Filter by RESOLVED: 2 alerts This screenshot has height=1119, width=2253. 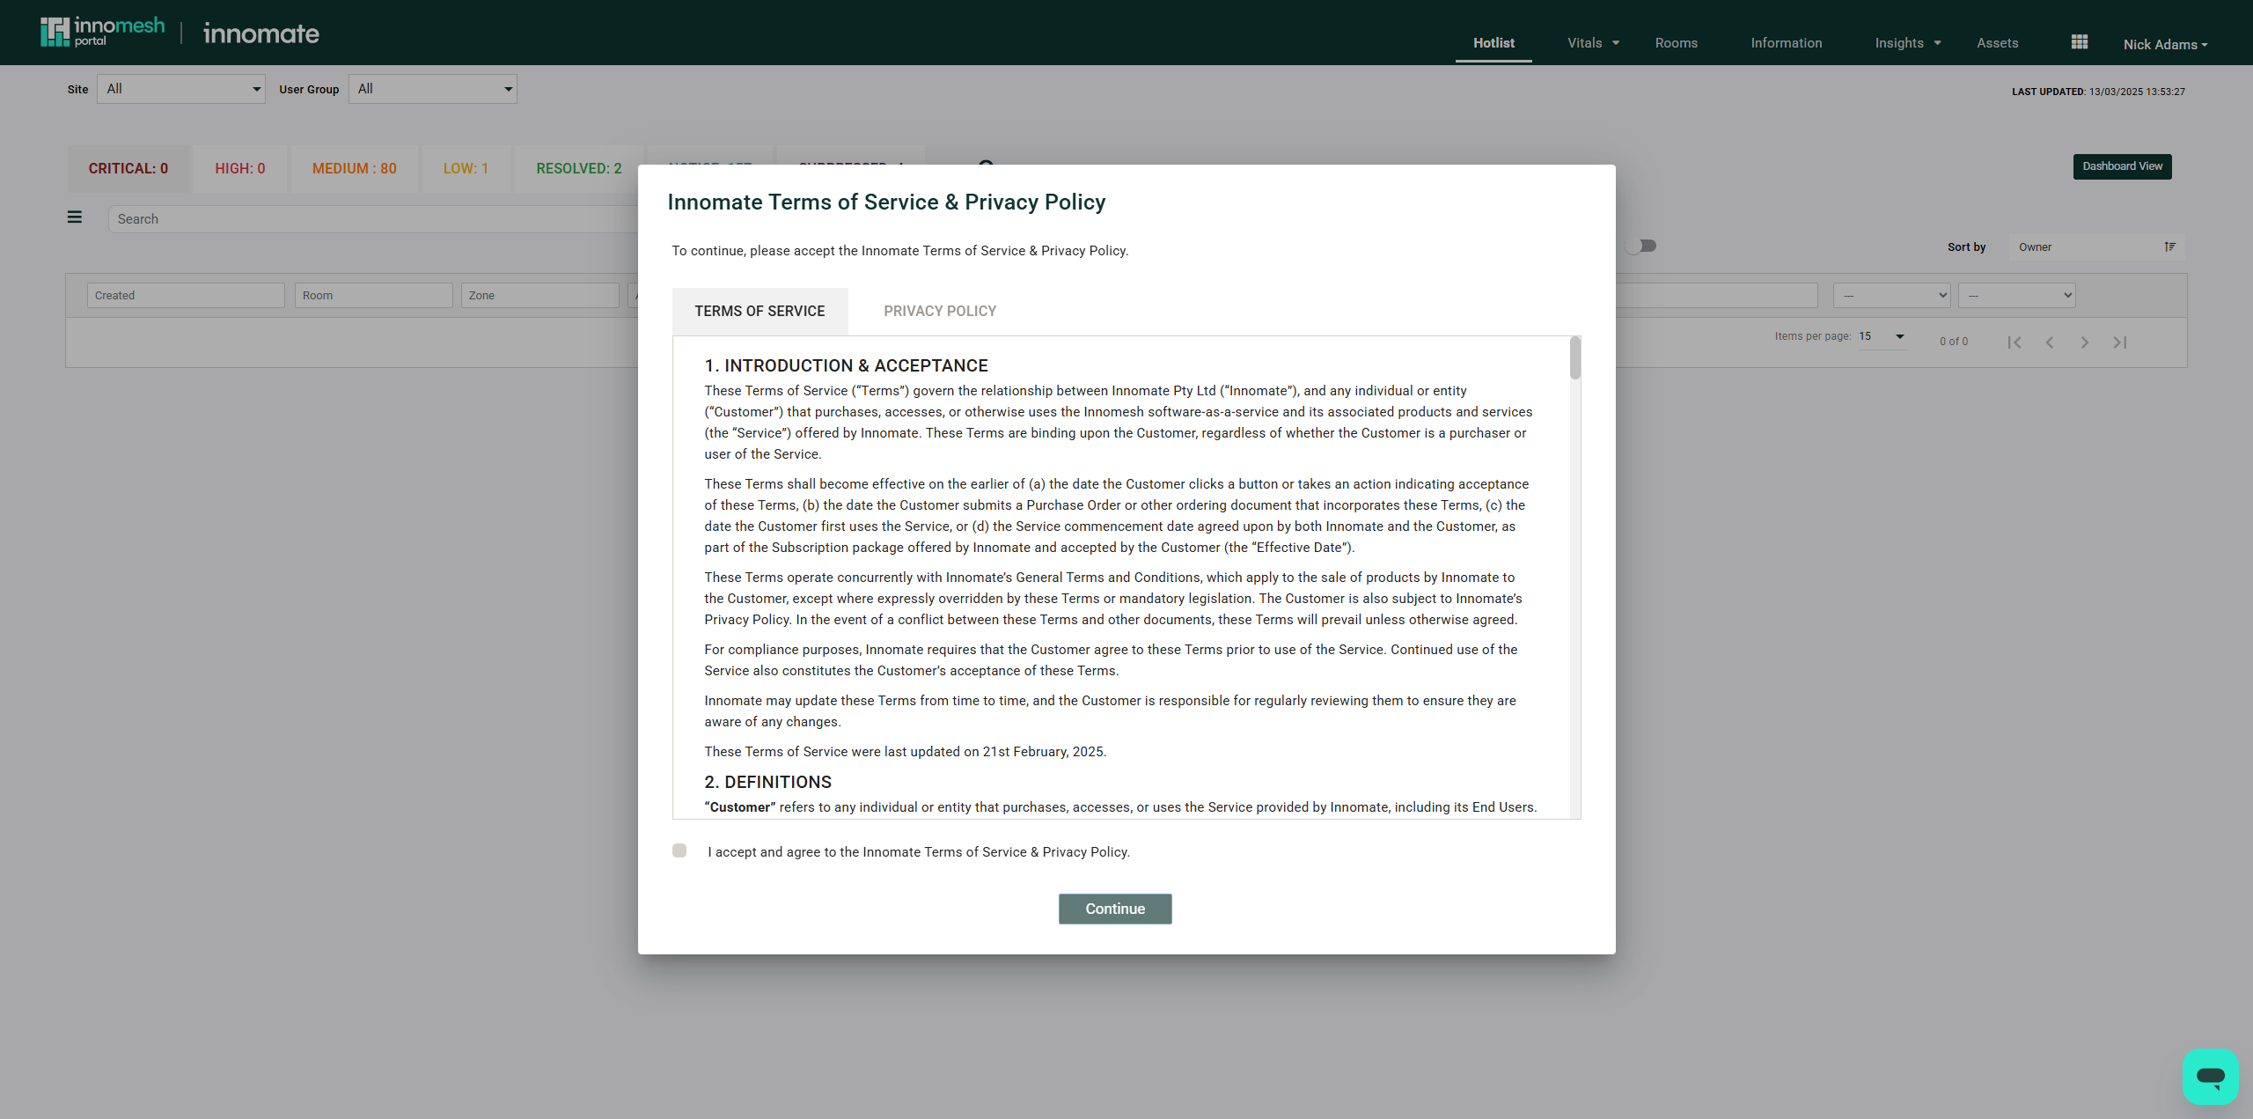pyautogui.click(x=579, y=168)
